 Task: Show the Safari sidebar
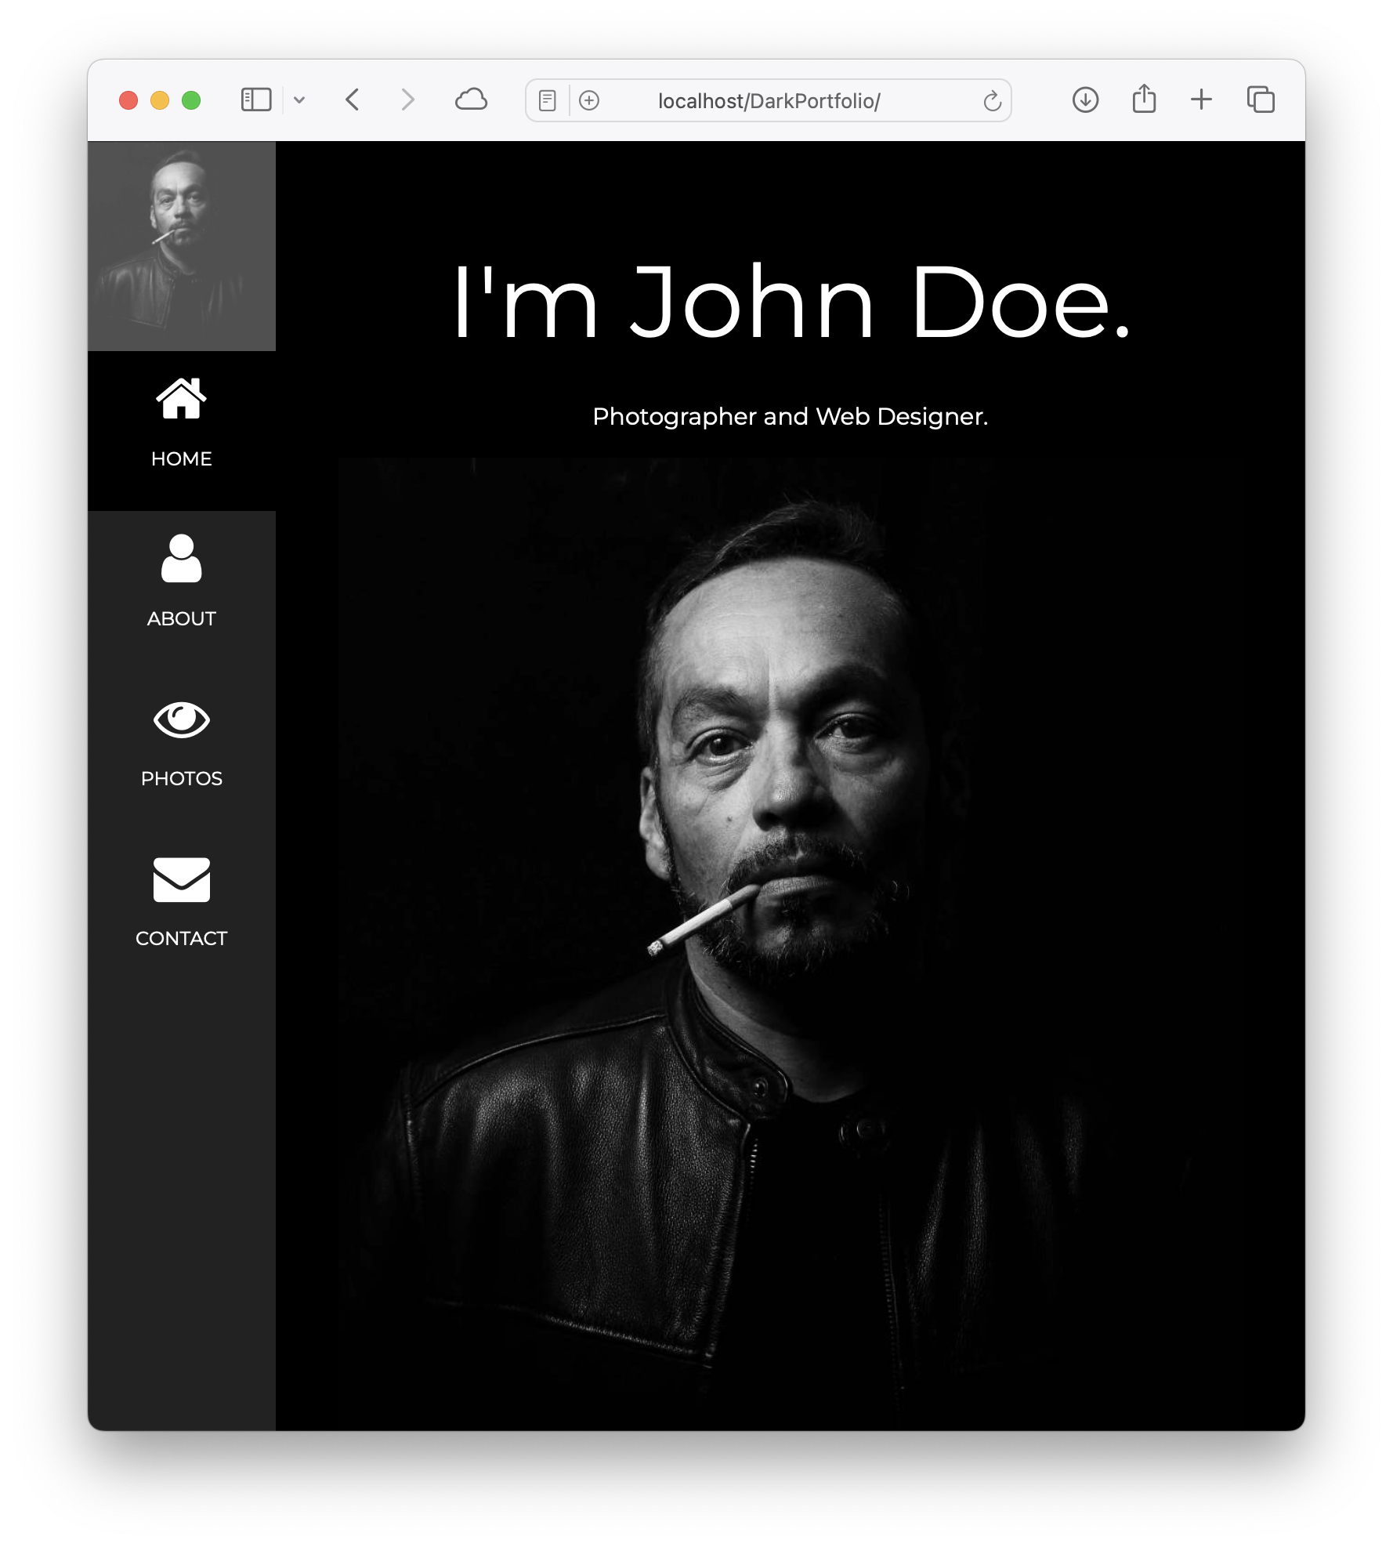(x=256, y=100)
